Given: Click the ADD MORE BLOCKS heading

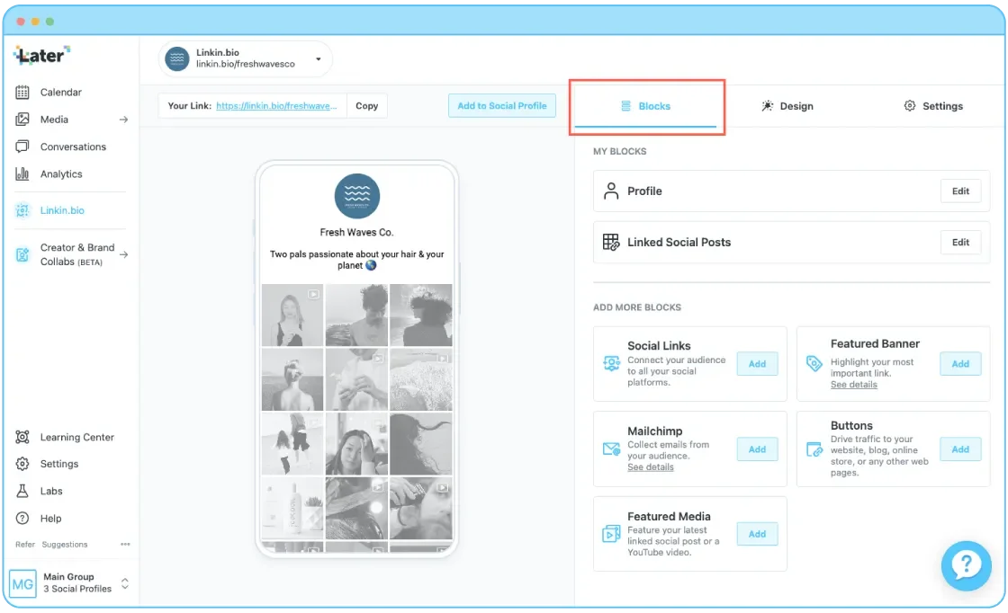Looking at the screenshot, I should tap(637, 307).
